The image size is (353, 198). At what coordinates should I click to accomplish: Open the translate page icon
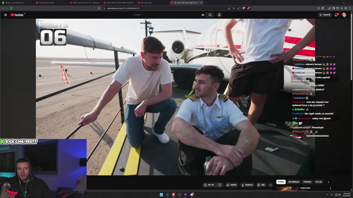[x=234, y=8]
